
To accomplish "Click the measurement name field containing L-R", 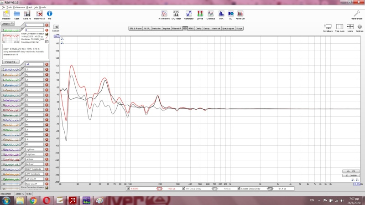I will click(x=34, y=64).
